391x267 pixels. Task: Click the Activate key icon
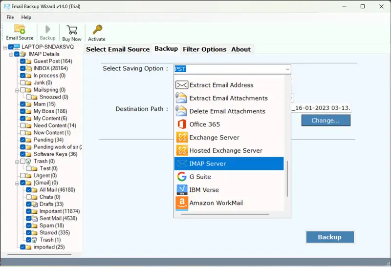pos(97,30)
